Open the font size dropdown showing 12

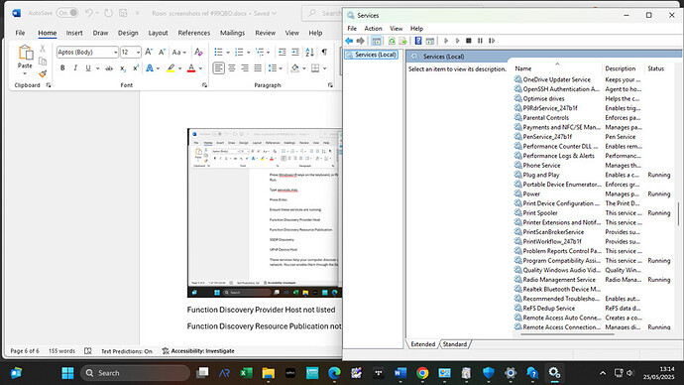138,52
